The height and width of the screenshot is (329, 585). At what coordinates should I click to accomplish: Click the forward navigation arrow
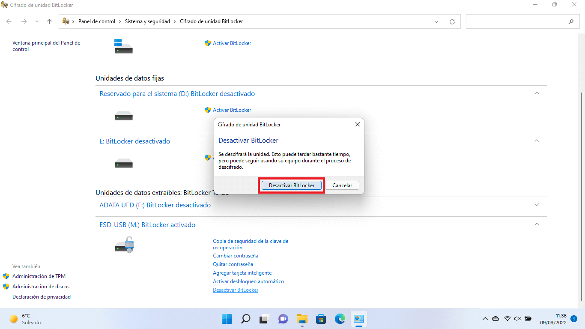click(24, 21)
